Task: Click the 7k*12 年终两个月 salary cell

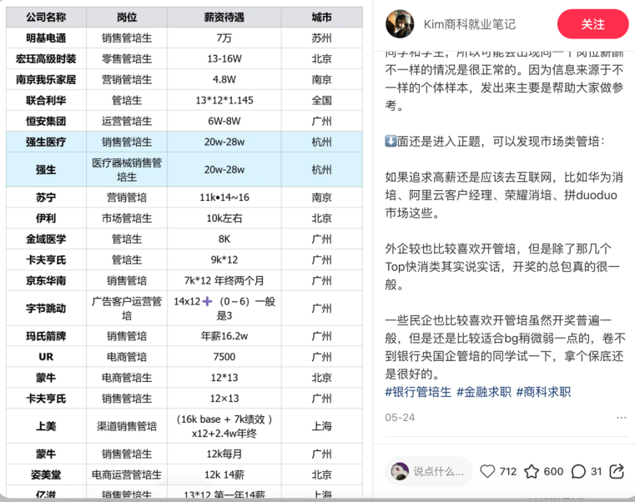Action: (x=224, y=280)
